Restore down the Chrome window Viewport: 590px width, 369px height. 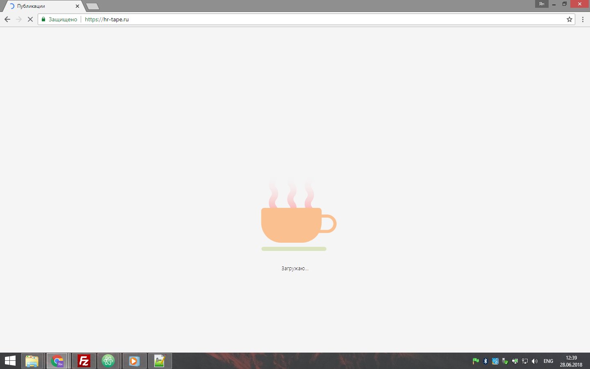pos(564,4)
